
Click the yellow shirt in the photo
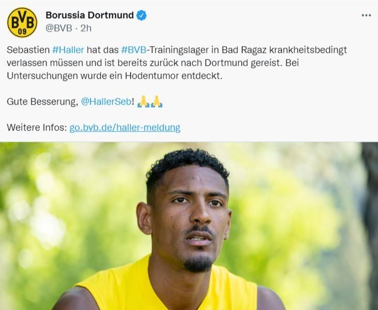pyautogui.click(x=167, y=287)
